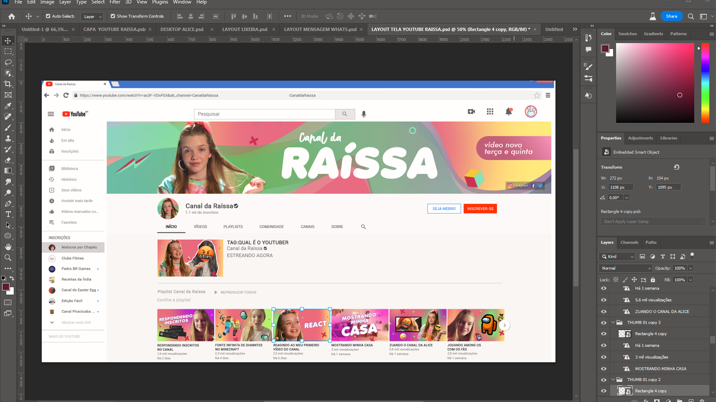Select the Frame tool
The width and height of the screenshot is (716, 402).
(x=8, y=95)
